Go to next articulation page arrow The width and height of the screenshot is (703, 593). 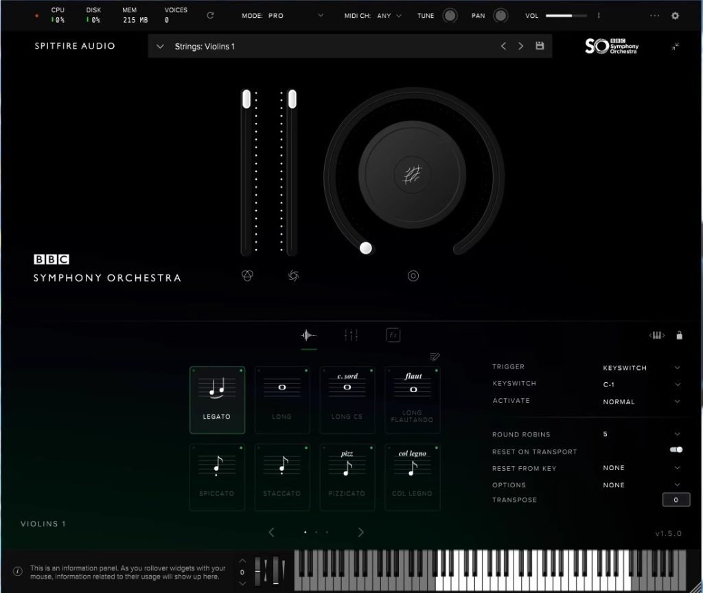(361, 532)
